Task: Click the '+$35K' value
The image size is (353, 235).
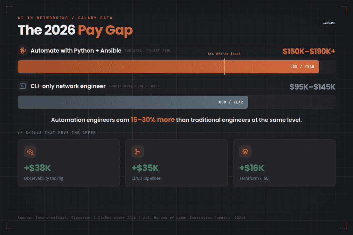Action: (145, 168)
